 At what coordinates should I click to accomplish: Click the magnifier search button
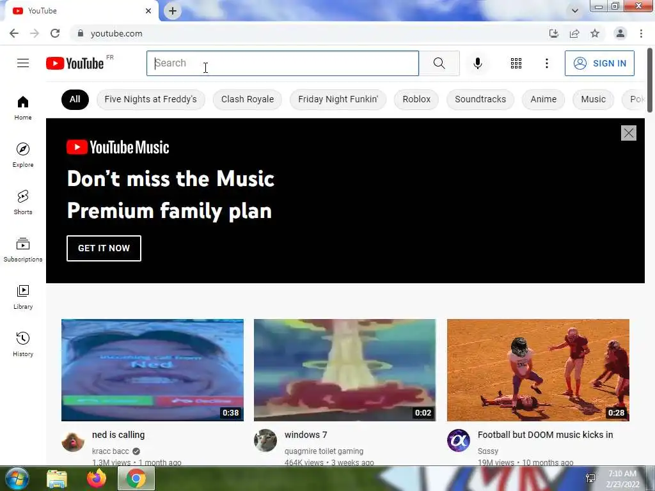pos(439,63)
